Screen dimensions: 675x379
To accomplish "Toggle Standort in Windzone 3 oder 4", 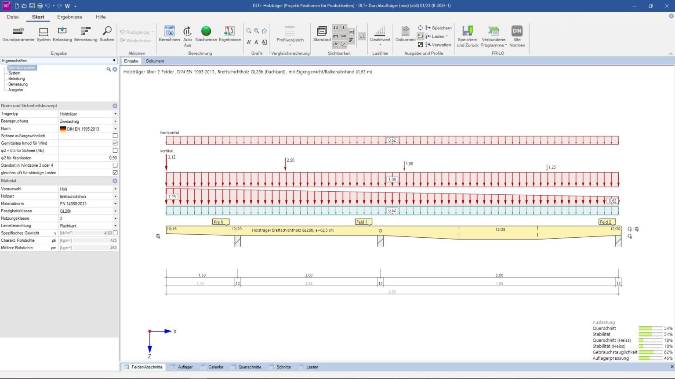I will tap(115, 165).
